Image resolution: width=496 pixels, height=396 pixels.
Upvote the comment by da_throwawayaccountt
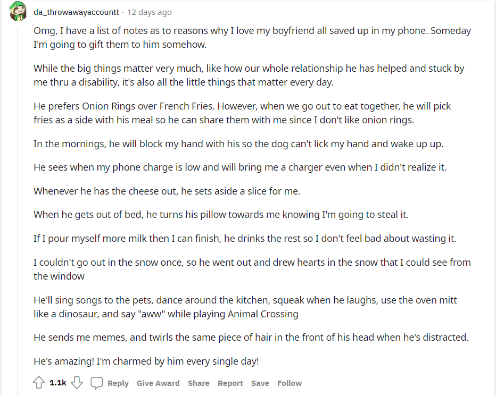39,383
